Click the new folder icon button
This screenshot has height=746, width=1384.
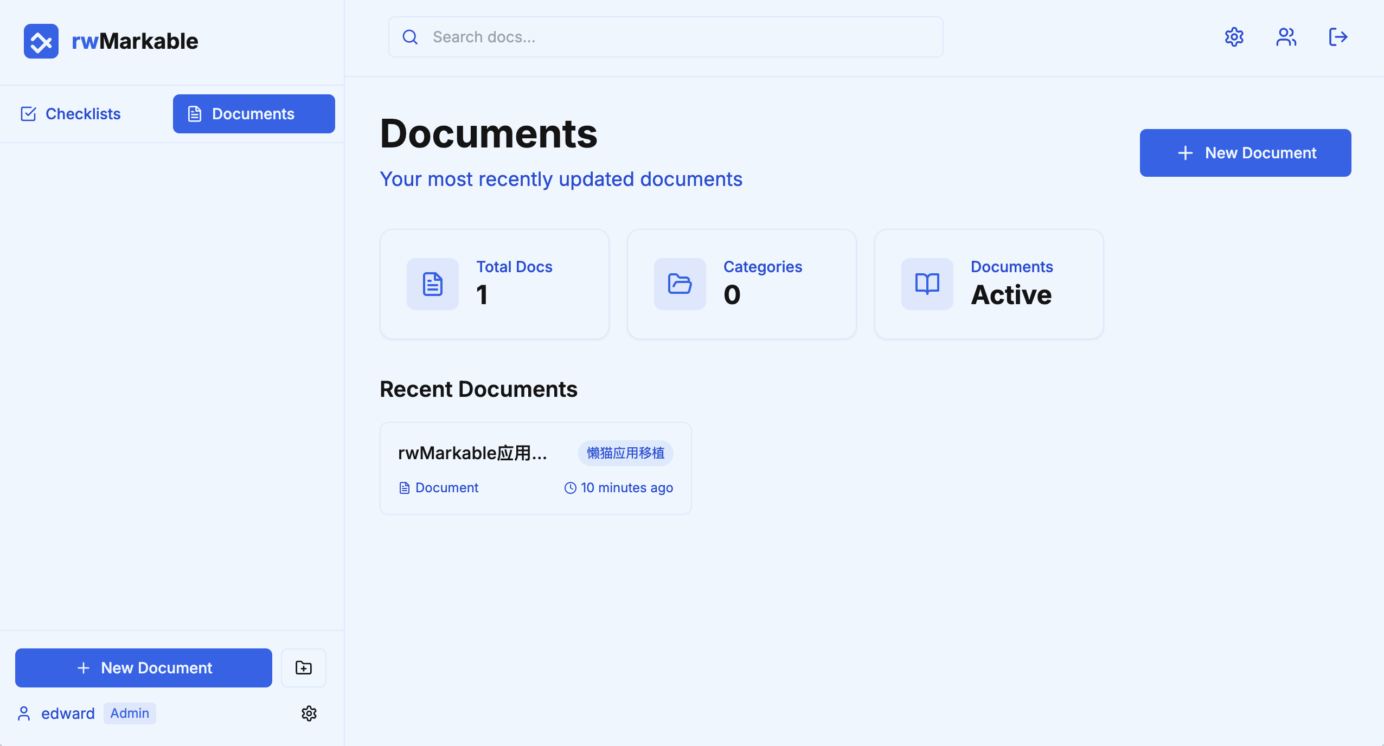click(x=304, y=667)
